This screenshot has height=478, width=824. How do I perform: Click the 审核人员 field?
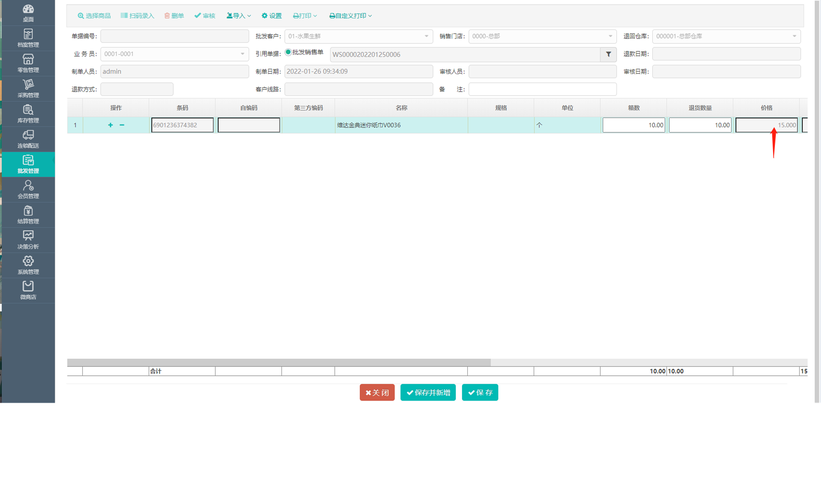click(x=543, y=72)
